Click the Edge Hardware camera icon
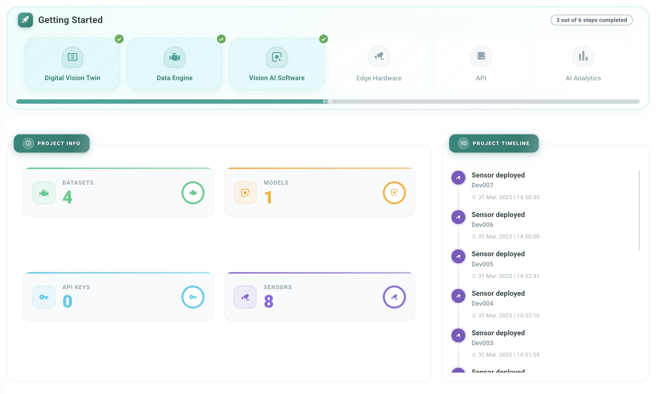This screenshot has width=656, height=394. 379,56
